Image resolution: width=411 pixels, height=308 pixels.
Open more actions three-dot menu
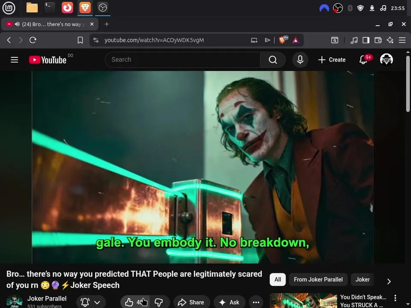click(256, 302)
